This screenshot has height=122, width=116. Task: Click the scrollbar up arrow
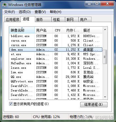(105, 30)
